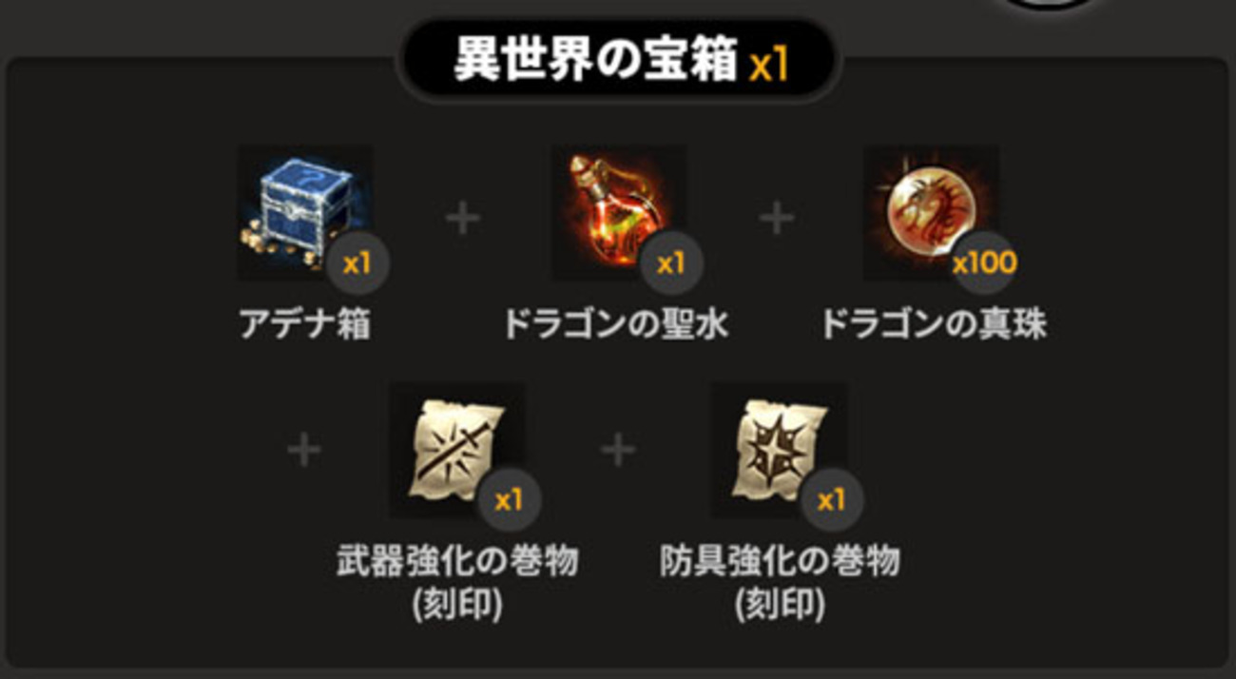This screenshot has width=1236, height=679.
Task: Click the blue Adena box chest icon
Action: coord(304,213)
